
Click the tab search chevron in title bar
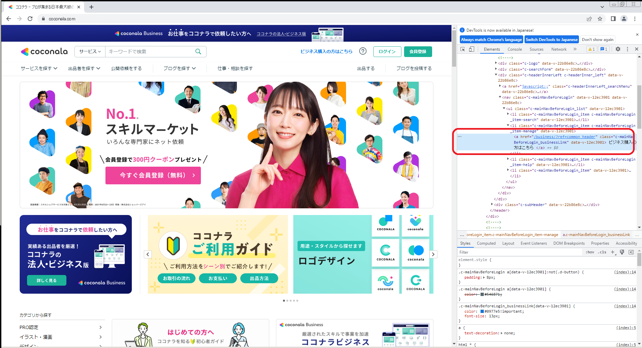coord(602,7)
